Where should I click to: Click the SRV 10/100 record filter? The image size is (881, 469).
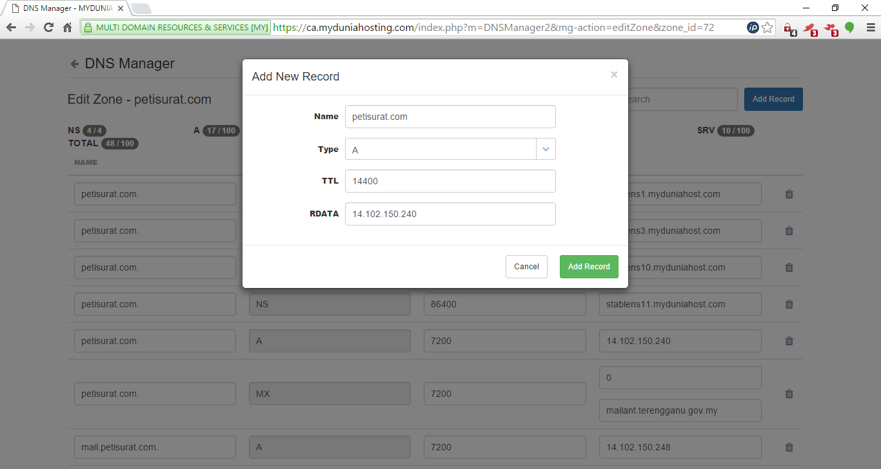[726, 131]
